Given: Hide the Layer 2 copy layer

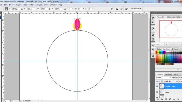Looking at the screenshot, I should (x=157, y=86).
